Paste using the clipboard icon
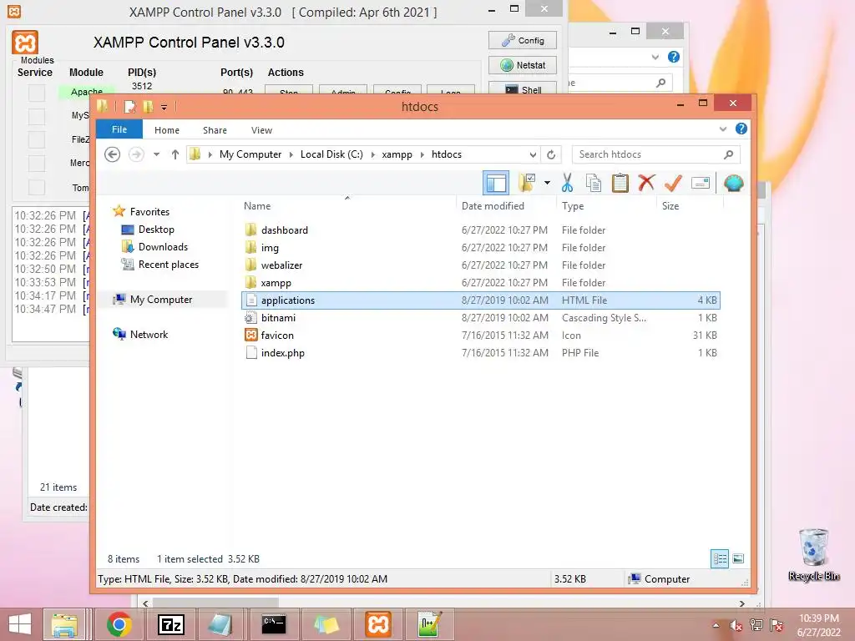The height and width of the screenshot is (641, 855). point(620,183)
